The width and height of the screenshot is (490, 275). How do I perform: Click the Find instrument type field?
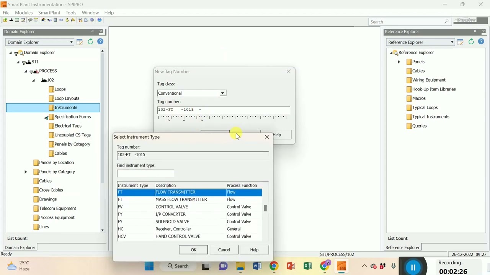(x=145, y=173)
